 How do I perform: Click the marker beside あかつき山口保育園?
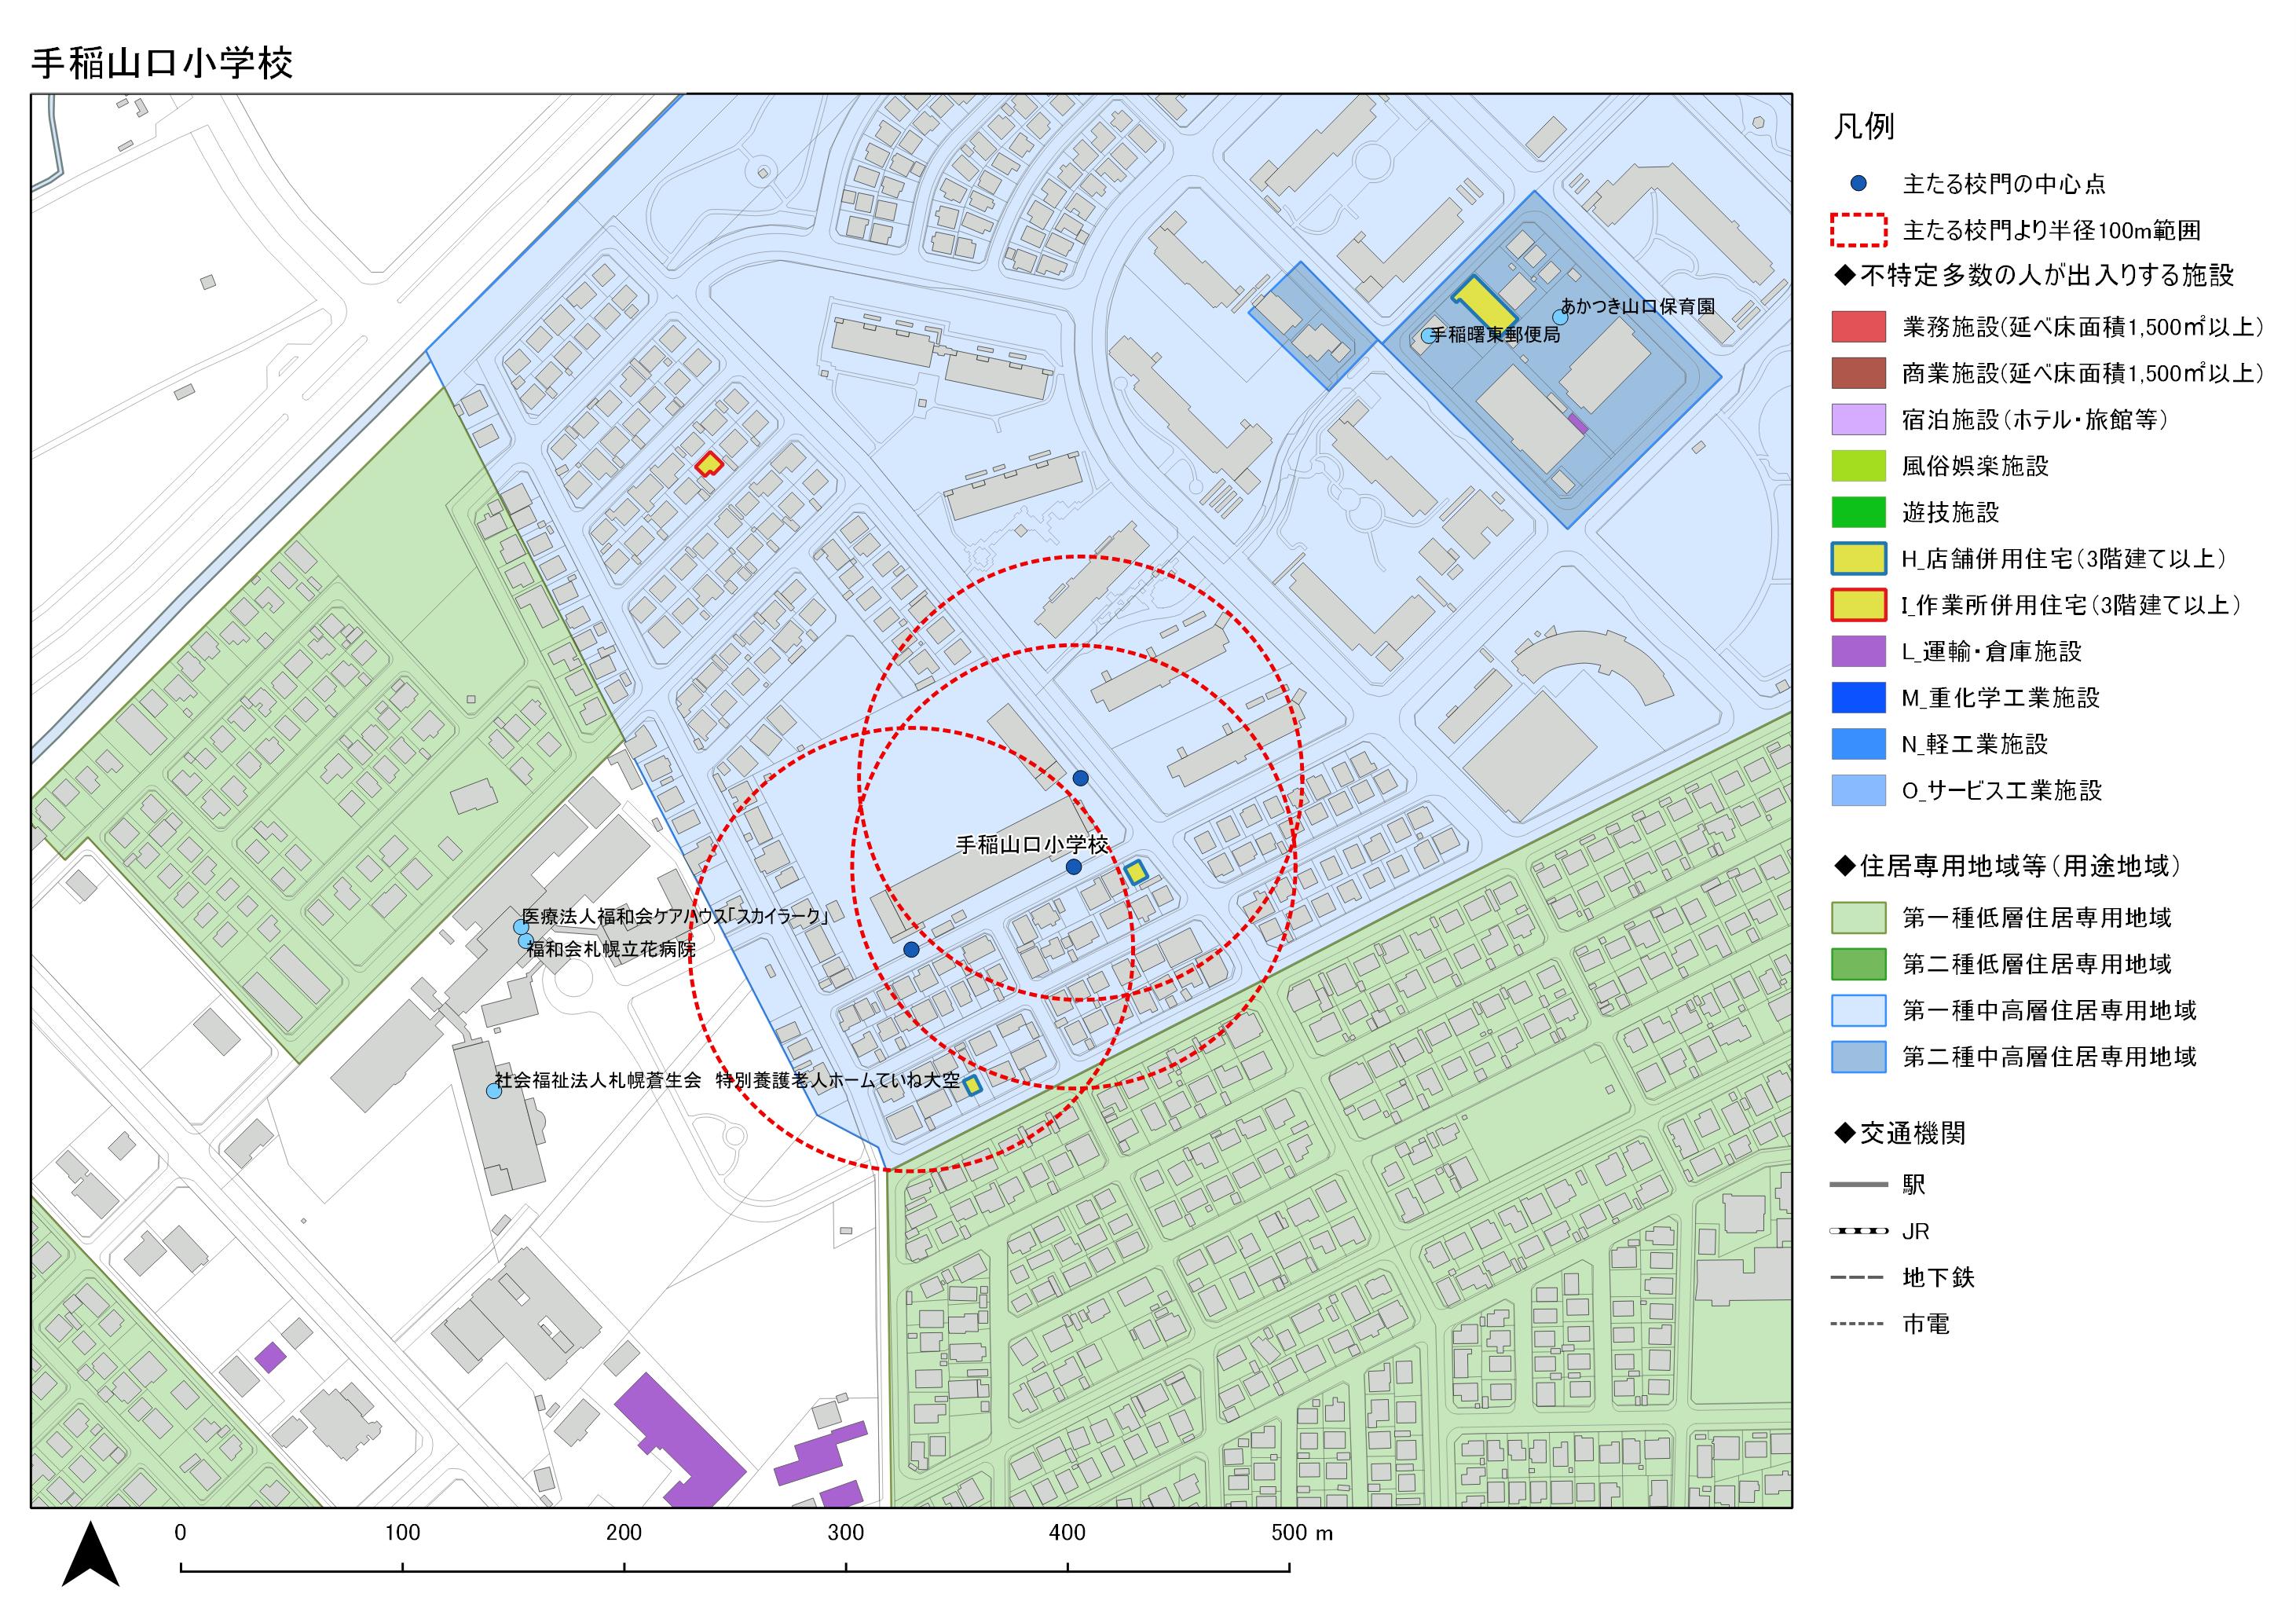pos(1560,318)
